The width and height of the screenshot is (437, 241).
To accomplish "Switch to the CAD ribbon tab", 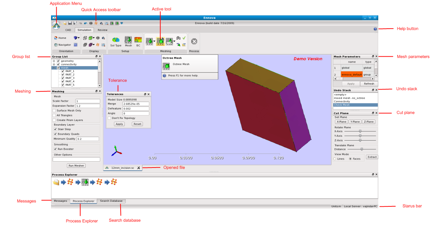I will coord(68,30).
